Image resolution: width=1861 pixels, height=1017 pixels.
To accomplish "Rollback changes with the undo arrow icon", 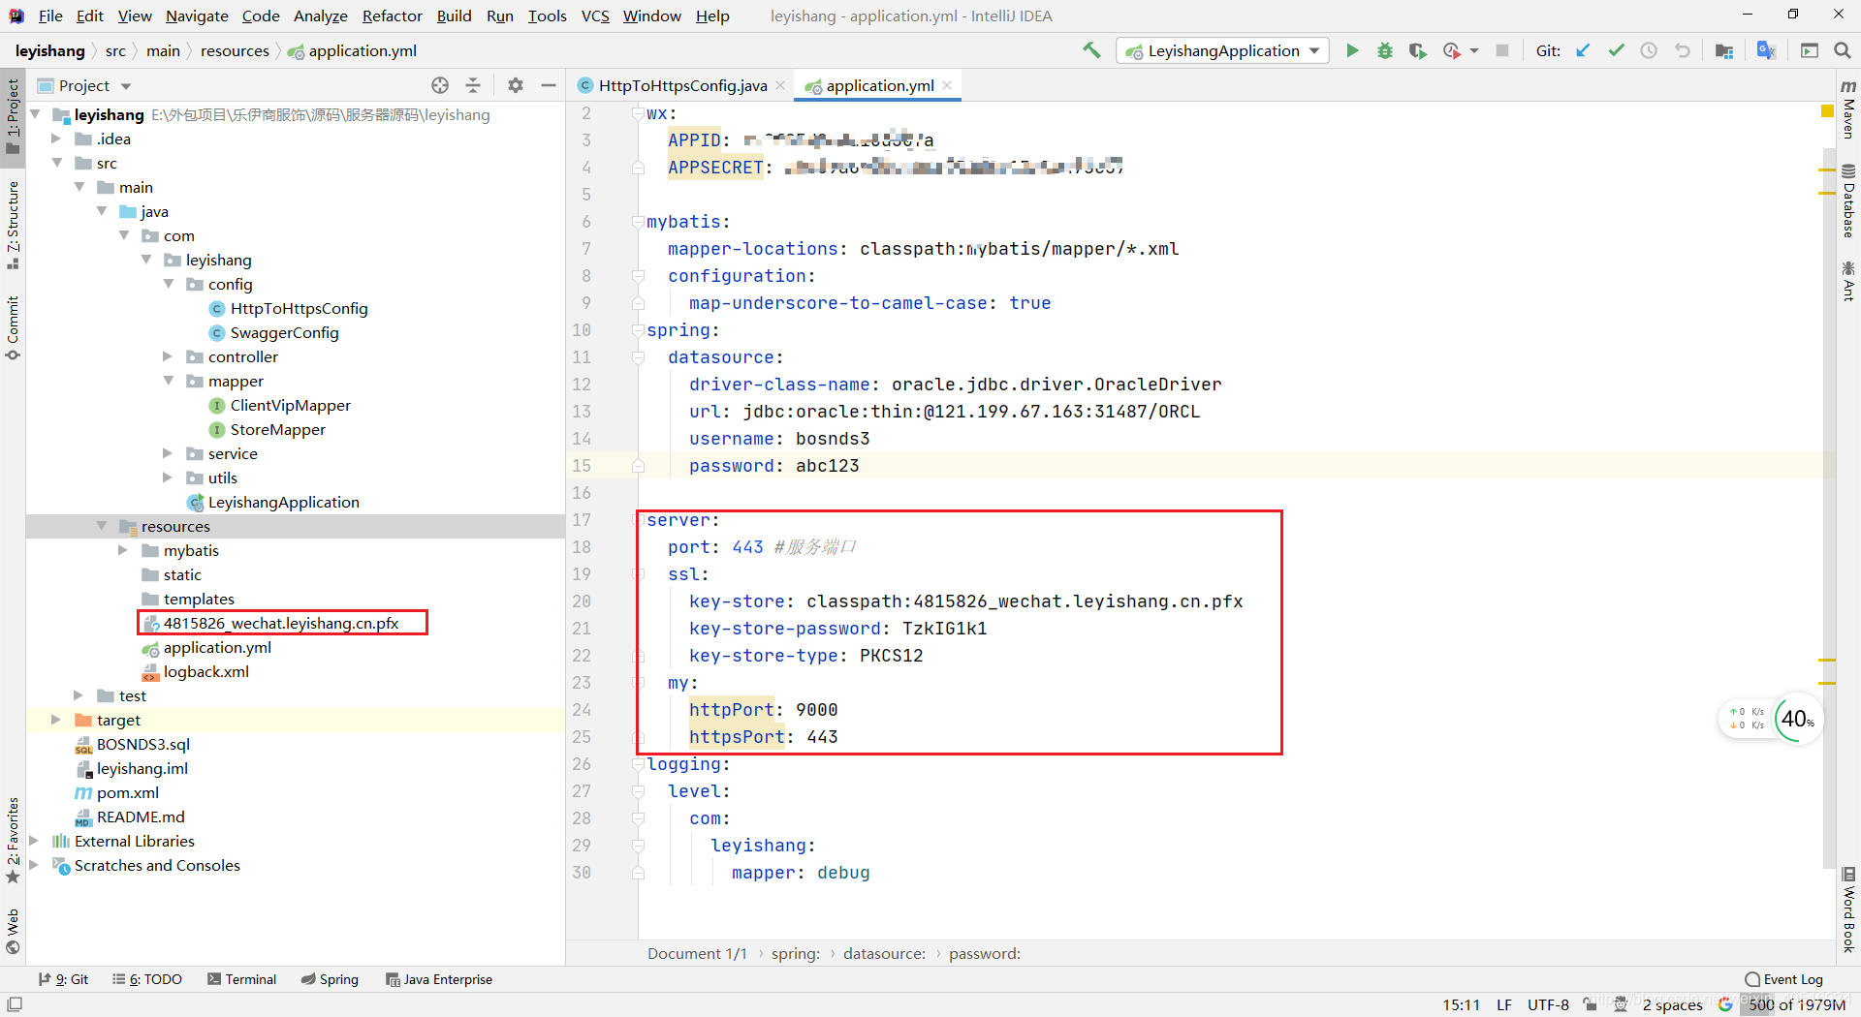I will coord(1683,50).
